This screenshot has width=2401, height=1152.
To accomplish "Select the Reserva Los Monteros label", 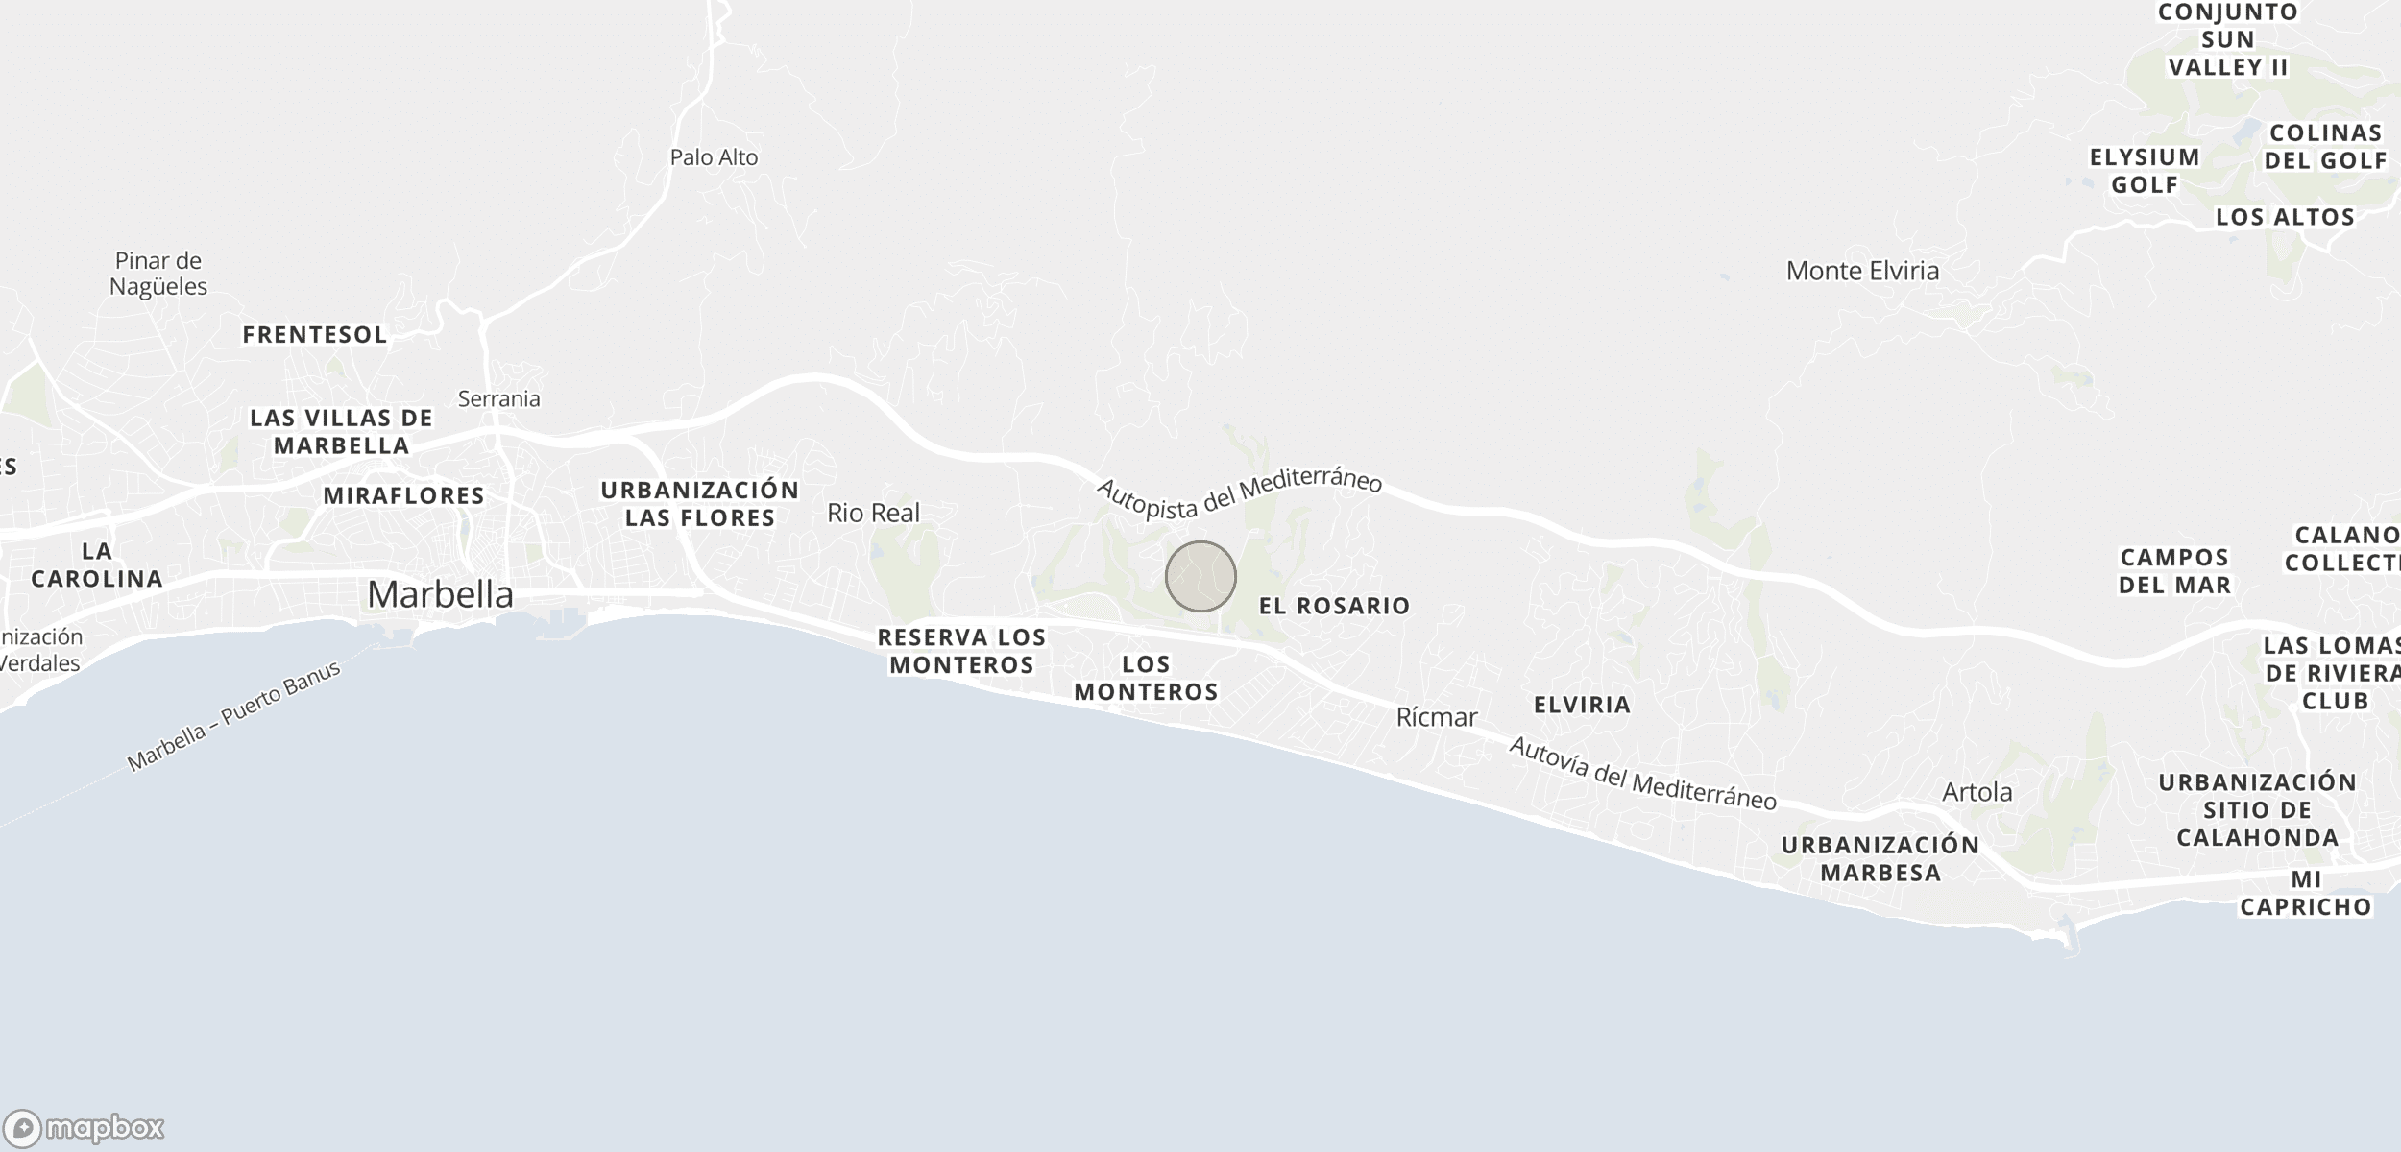I will click(x=961, y=651).
